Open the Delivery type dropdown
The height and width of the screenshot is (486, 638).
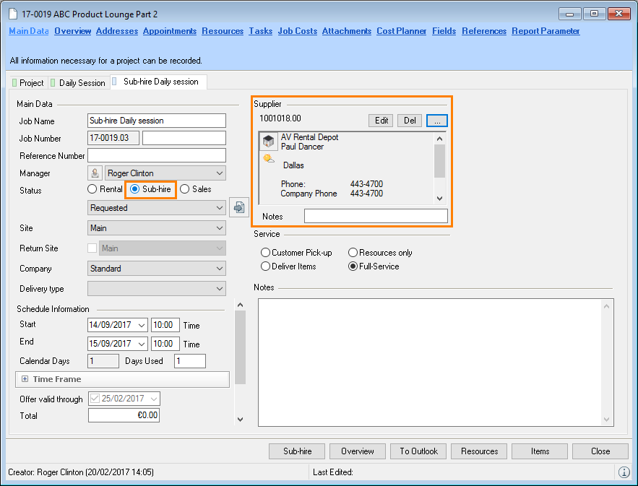(220, 289)
